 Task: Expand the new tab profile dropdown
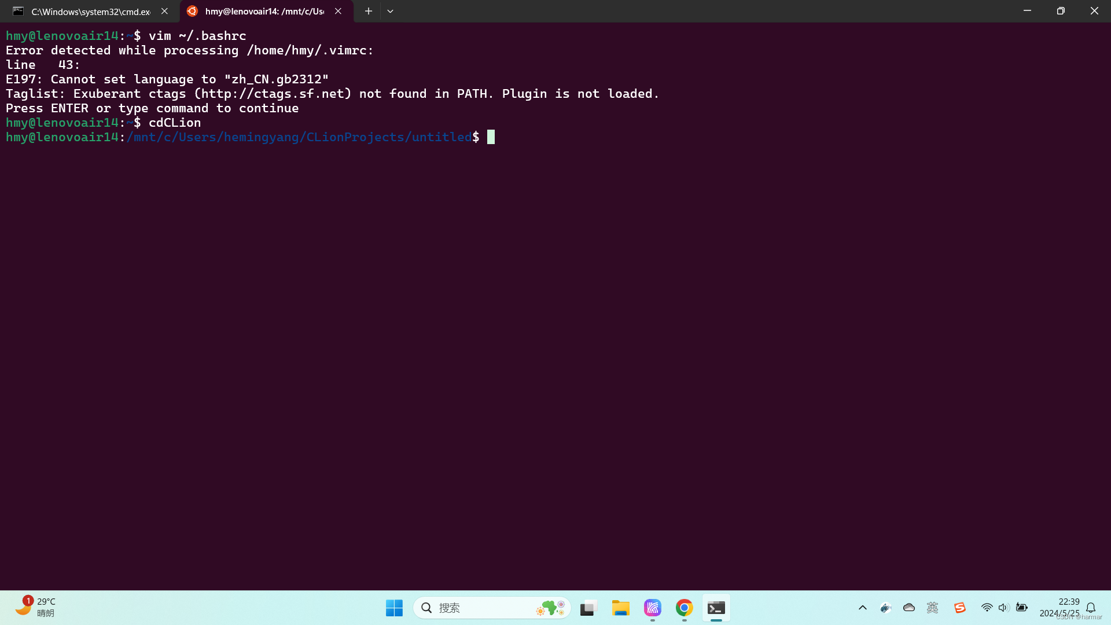[x=390, y=11]
